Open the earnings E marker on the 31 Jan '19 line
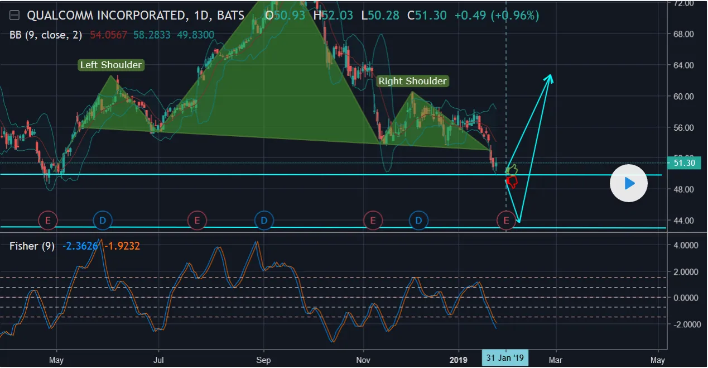 (506, 221)
